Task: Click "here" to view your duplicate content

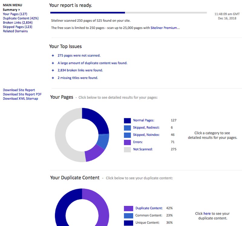Action: click(x=207, y=213)
